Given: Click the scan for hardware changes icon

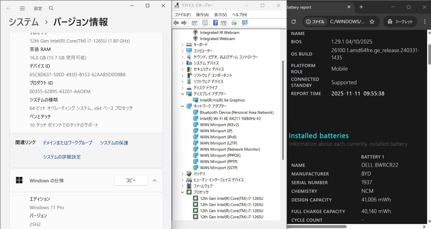Looking at the screenshot, I should (244, 23).
